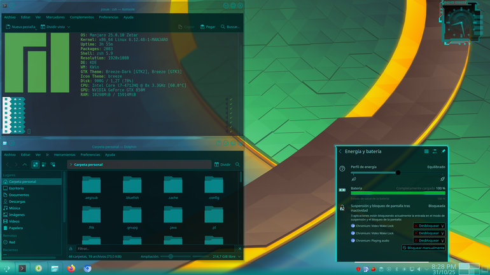Select the .config folder
This screenshot has width=490, height=275.
[214, 188]
